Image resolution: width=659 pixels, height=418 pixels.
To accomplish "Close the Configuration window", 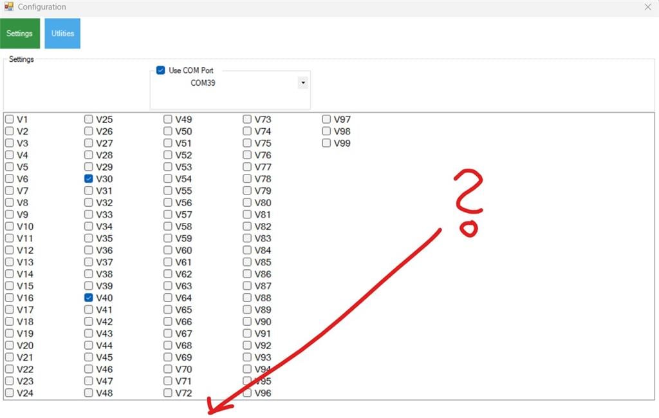I will (647, 7).
